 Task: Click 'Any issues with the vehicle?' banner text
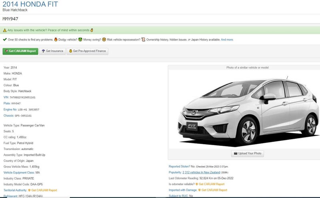pyautogui.click(x=27, y=30)
